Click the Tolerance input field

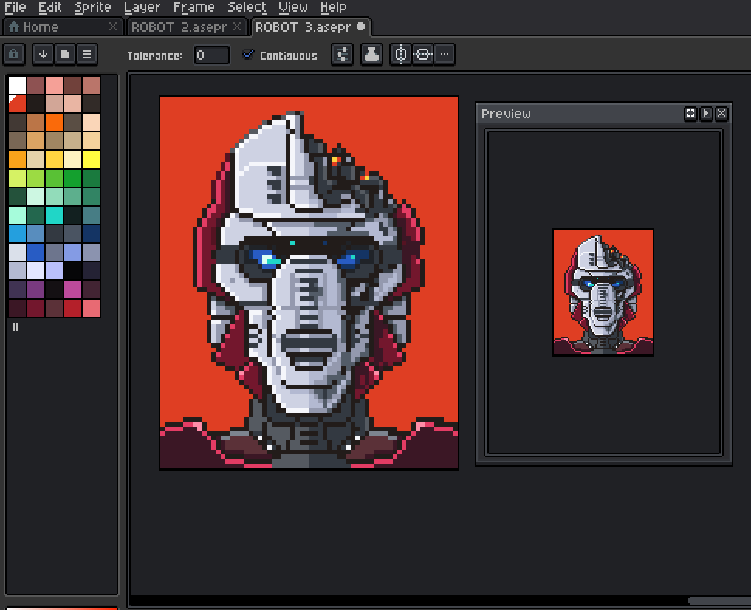211,55
